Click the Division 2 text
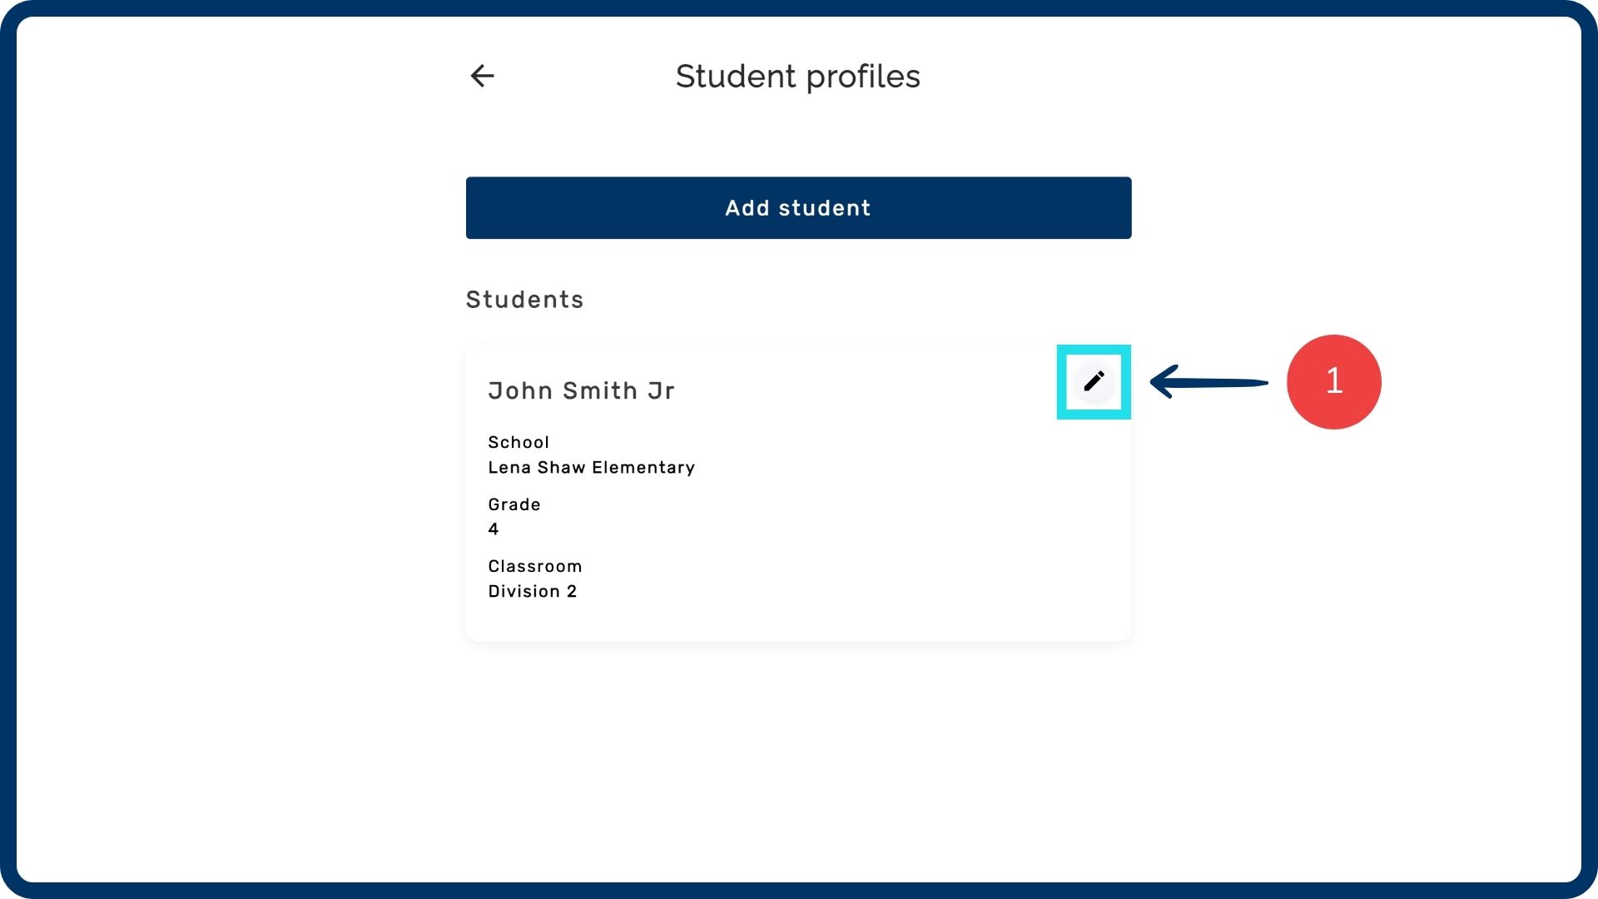The image size is (1598, 899). [x=533, y=591]
